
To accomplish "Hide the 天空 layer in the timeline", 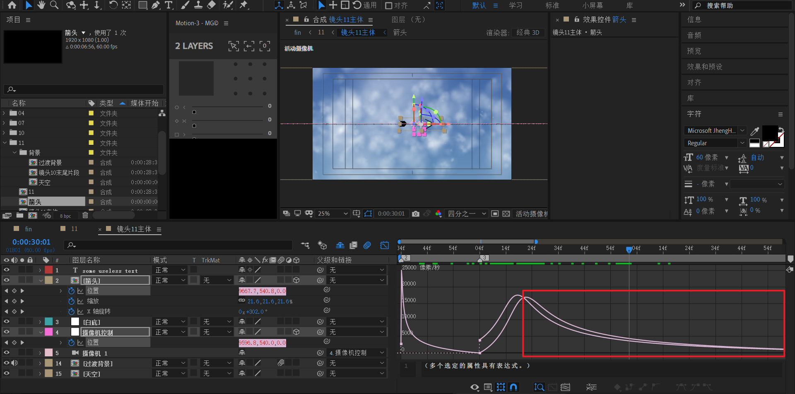I will 6,373.
